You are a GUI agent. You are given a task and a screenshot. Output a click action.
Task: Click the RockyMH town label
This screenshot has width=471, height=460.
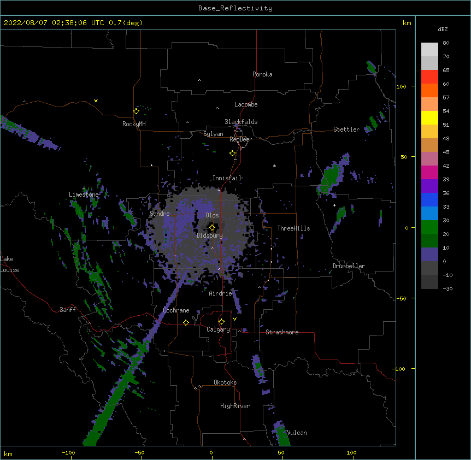[134, 124]
